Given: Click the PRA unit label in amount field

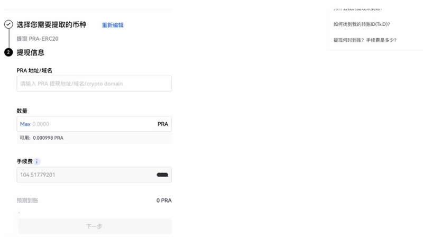Looking at the screenshot, I should 162,124.
